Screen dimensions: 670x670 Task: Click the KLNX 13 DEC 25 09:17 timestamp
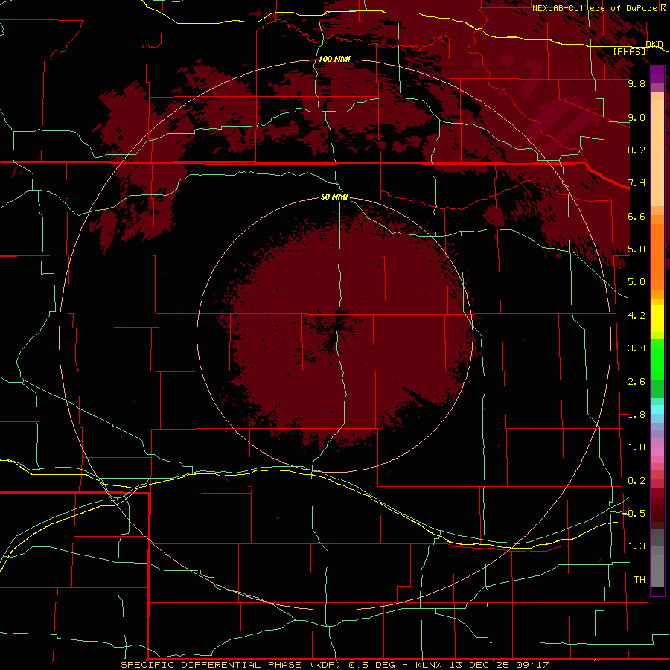tap(482, 665)
